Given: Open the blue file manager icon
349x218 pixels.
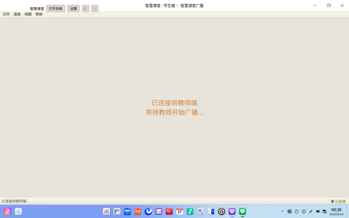Looking at the screenshot, I should 127,211.
